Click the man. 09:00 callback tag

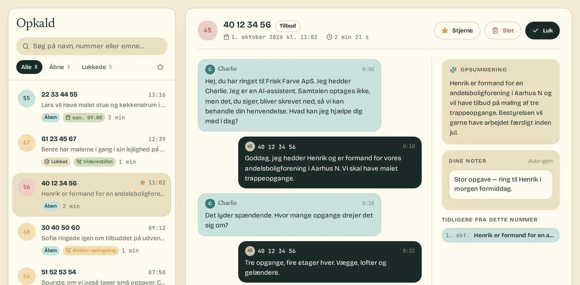(84, 117)
